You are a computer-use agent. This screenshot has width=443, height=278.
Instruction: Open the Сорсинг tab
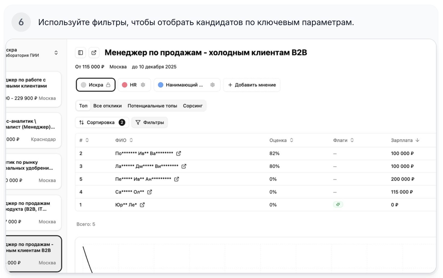(192, 106)
